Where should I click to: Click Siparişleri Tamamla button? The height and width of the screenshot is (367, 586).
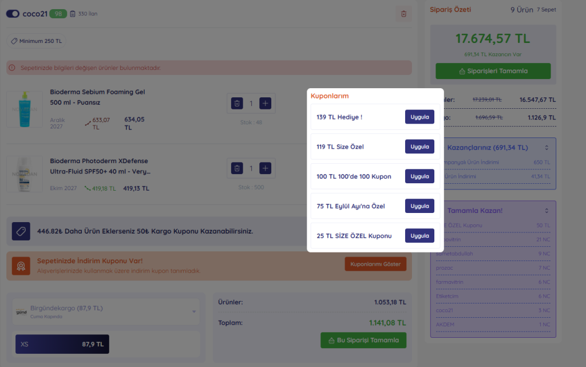tap(493, 71)
